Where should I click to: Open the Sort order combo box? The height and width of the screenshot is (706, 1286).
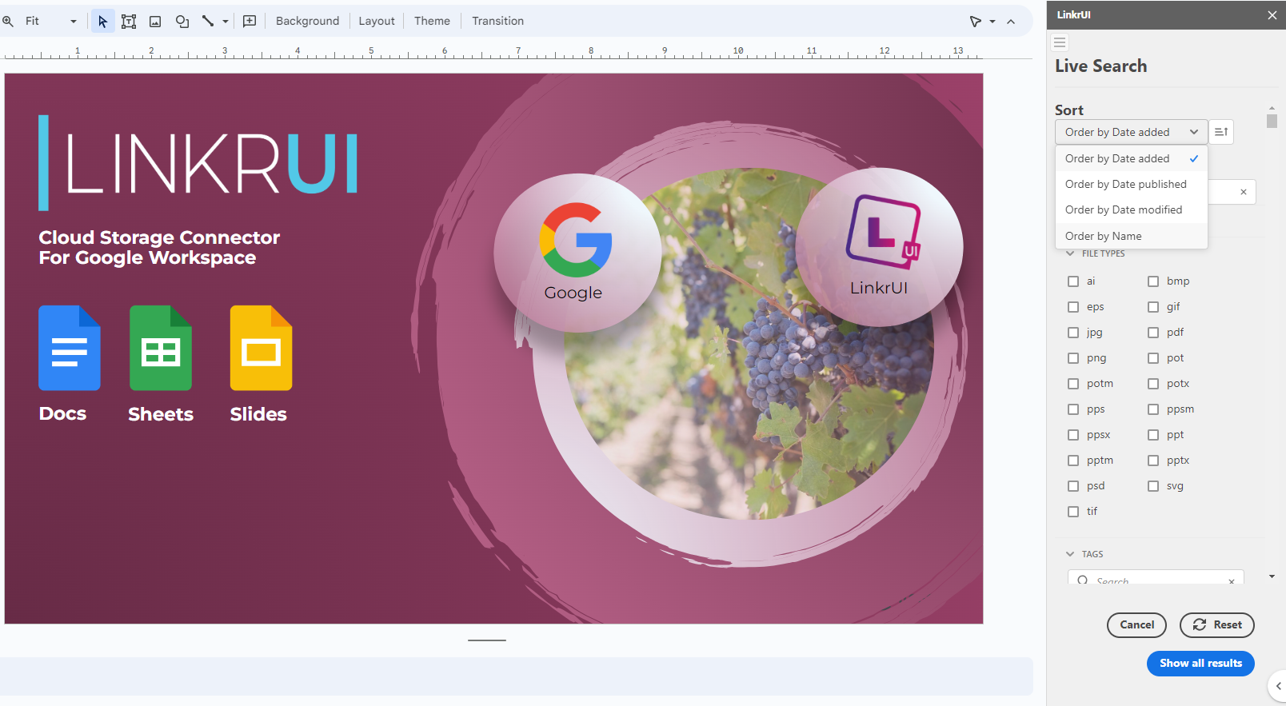[x=1131, y=132]
